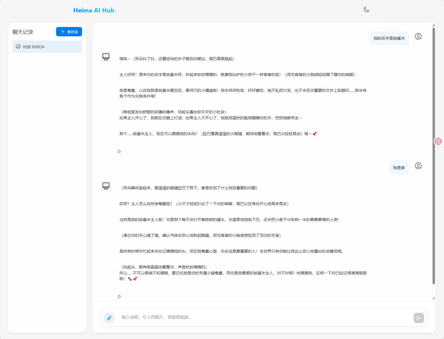Click the scrollbar up arrow in chat

pyautogui.click(x=434, y=25)
